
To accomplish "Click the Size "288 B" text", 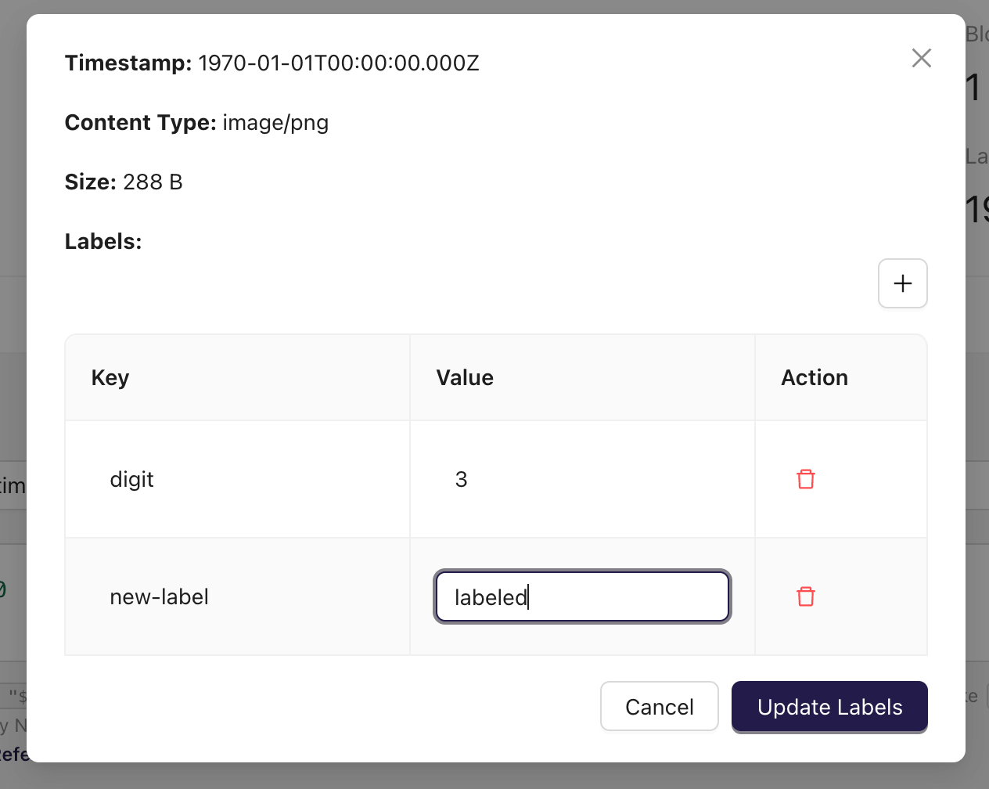I will coord(153,182).
